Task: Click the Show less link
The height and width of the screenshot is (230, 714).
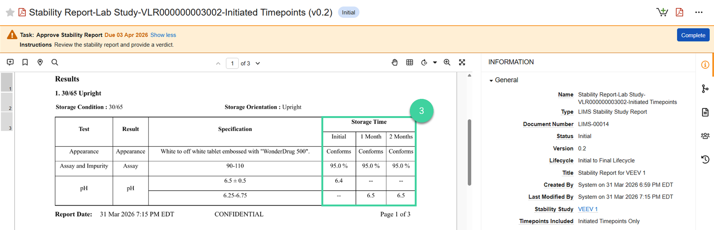Action: [163, 35]
